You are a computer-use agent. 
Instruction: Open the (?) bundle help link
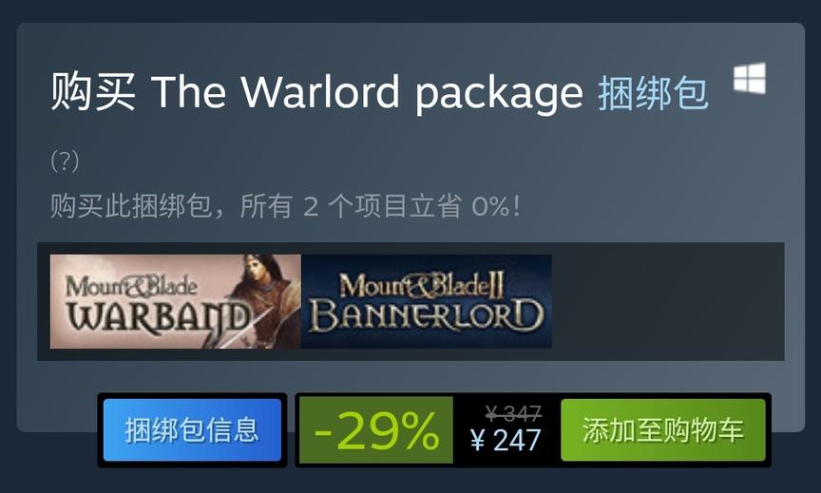65,161
